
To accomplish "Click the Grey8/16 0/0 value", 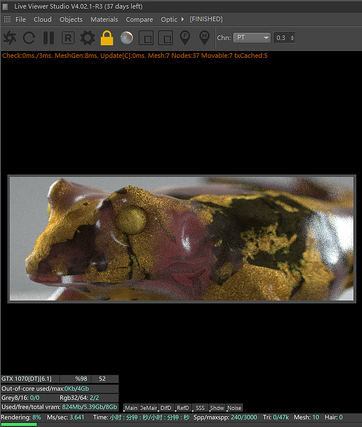I will click(x=34, y=398).
